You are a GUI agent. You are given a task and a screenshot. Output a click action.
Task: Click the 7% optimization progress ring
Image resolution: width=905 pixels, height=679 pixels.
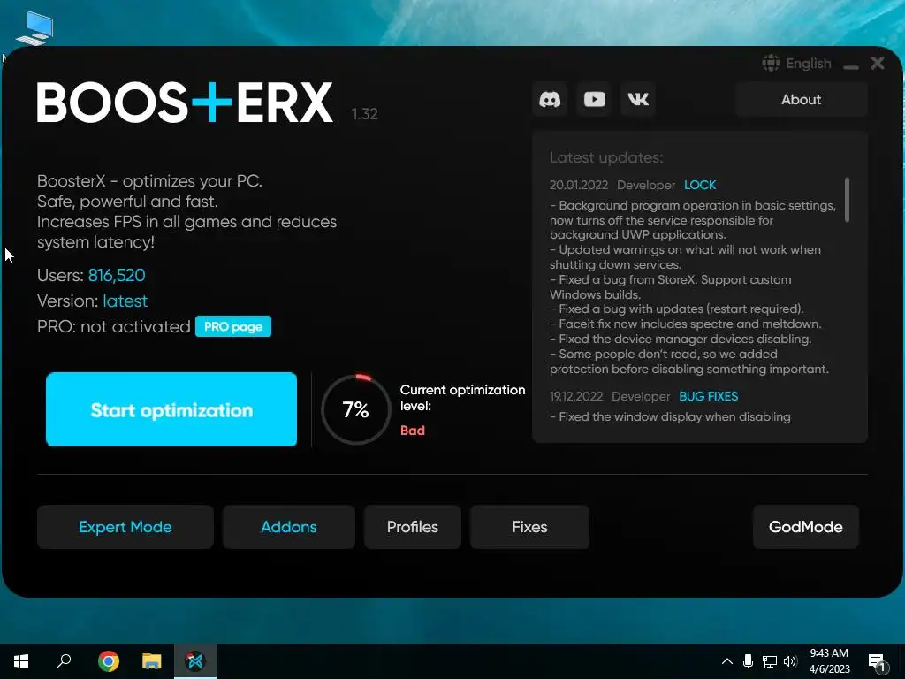355,409
